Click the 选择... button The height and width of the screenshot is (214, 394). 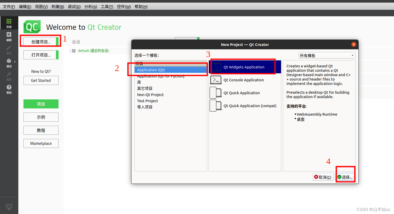coord(345,177)
